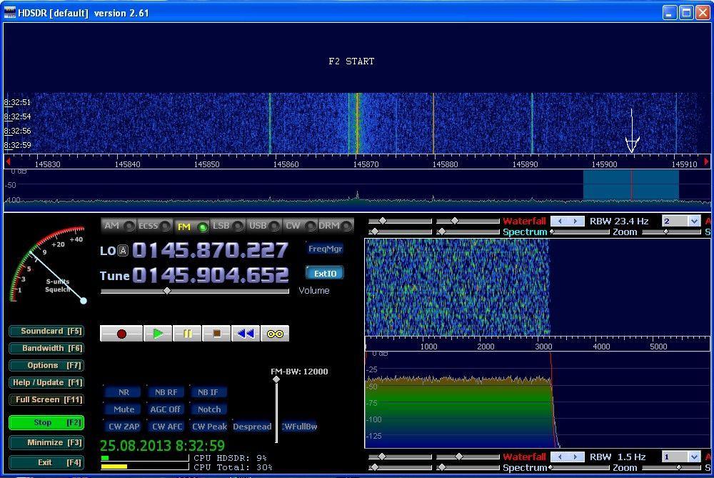Click the stop playback square icon

click(x=216, y=334)
